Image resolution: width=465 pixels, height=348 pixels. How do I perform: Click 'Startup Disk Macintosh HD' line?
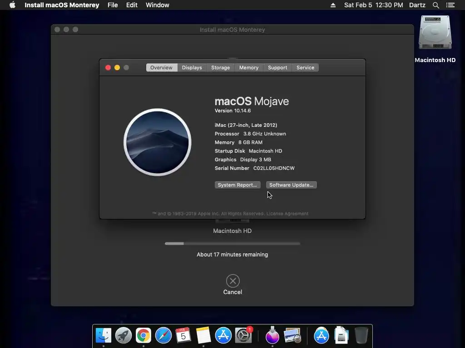248,151
